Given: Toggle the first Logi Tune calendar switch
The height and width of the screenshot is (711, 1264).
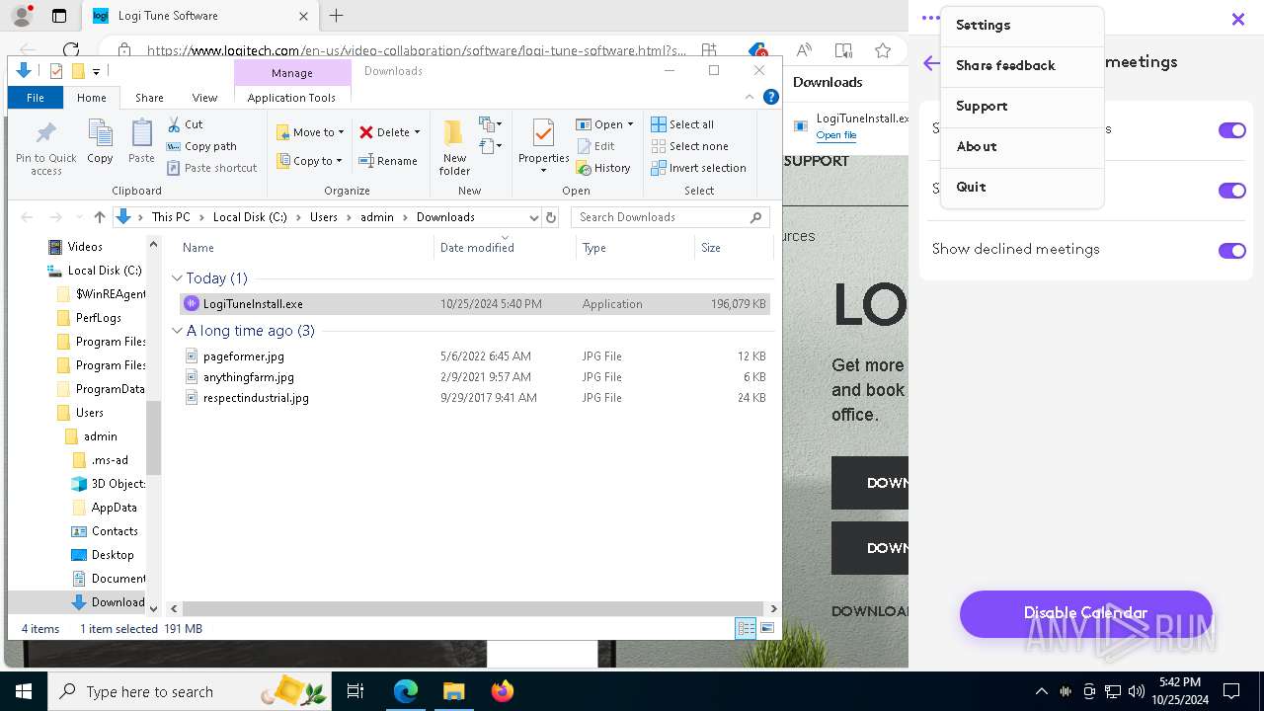Looking at the screenshot, I should [x=1231, y=130].
